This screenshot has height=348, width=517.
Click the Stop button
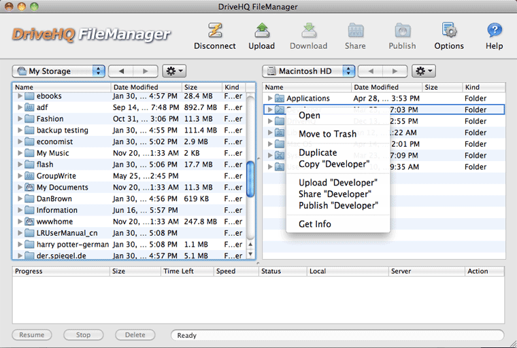tap(83, 335)
